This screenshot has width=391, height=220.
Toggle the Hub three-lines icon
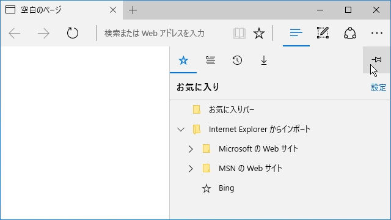296,32
